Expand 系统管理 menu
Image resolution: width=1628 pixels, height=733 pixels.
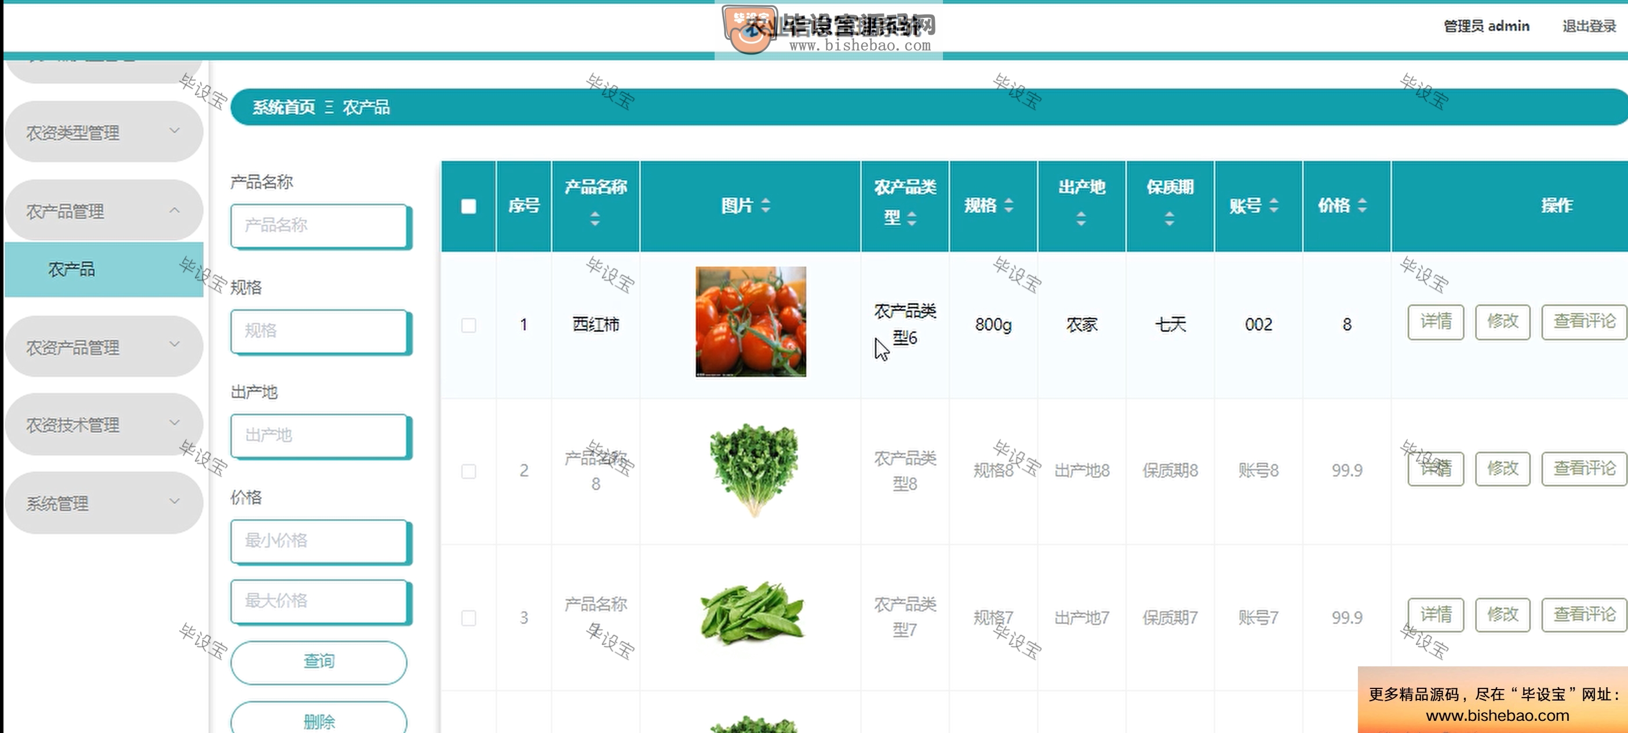[104, 503]
